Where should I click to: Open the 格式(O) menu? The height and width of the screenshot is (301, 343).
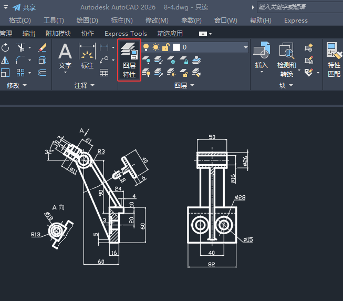pyautogui.click(x=19, y=21)
